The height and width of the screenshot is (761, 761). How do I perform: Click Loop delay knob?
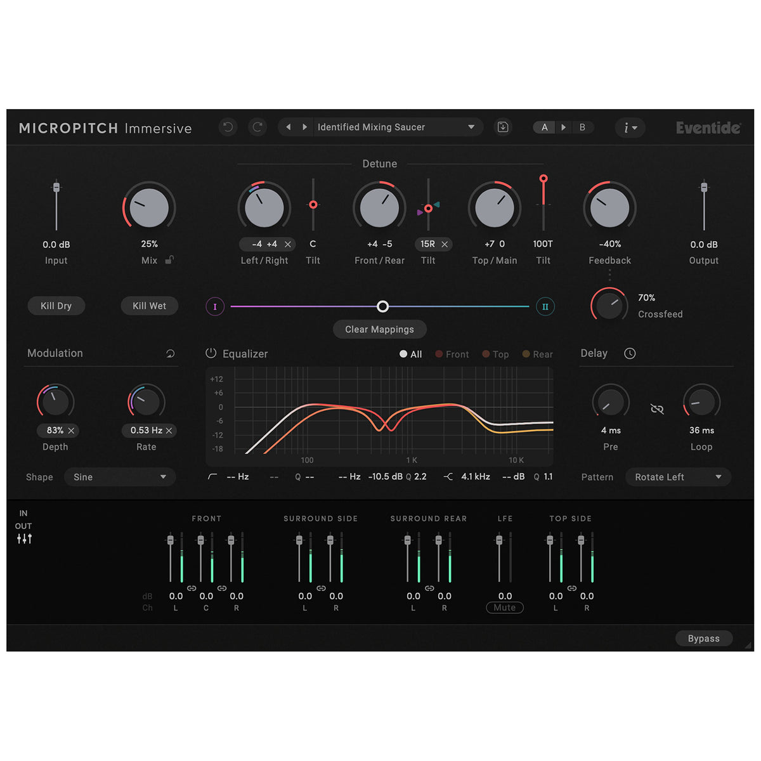coord(701,402)
